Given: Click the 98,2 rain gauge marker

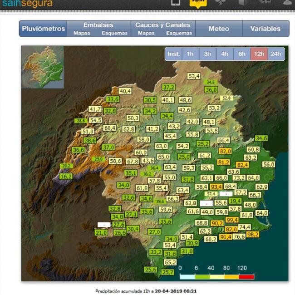Looking at the screenshot, I should [253, 234].
